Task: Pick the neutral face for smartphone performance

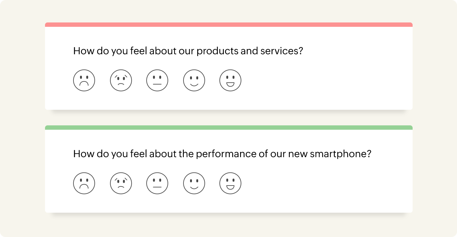Action: (x=157, y=183)
